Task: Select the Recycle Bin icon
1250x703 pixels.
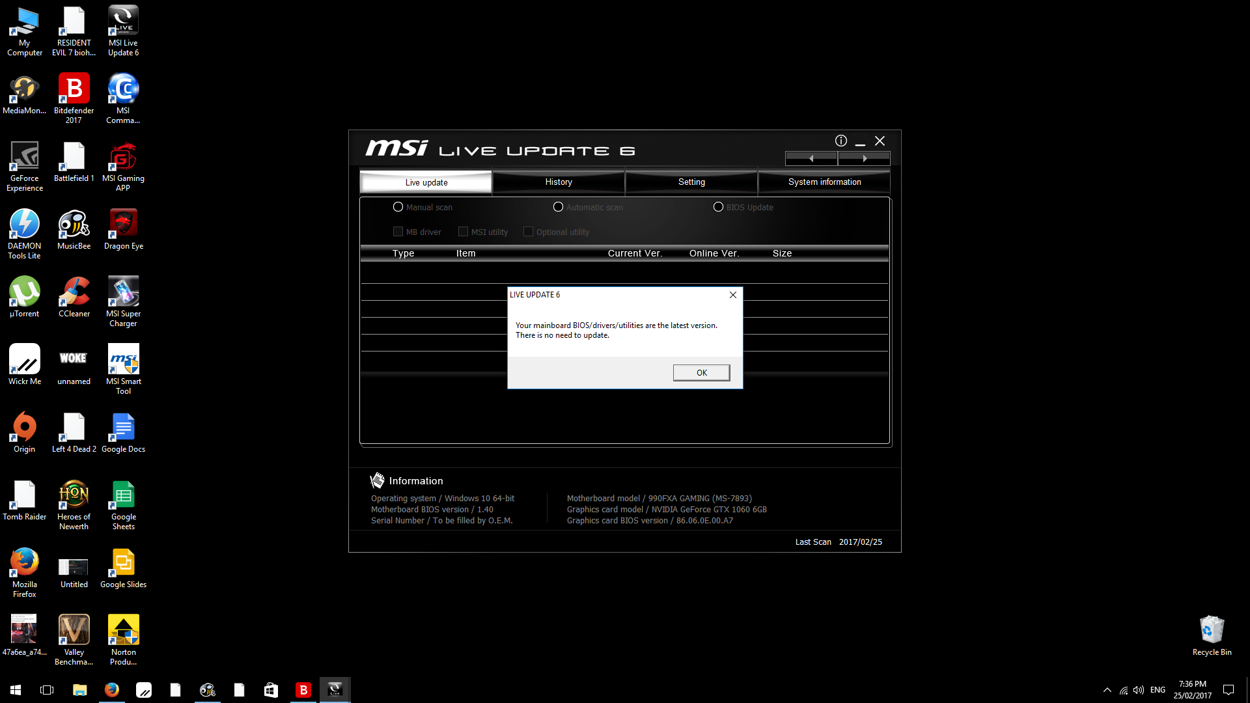Action: pyautogui.click(x=1212, y=636)
